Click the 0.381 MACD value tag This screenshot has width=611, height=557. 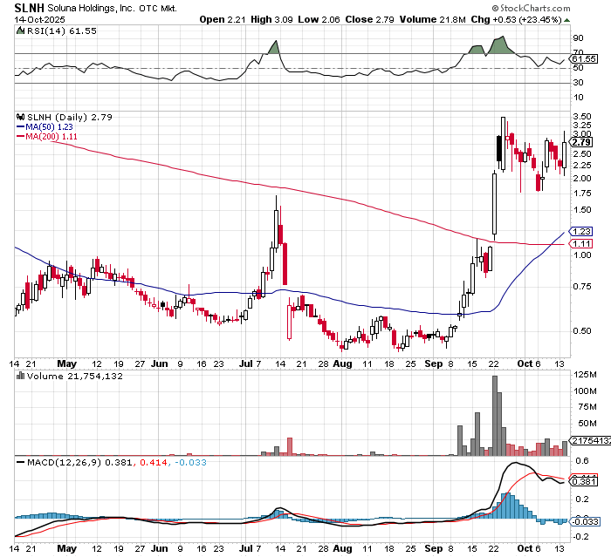pos(584,482)
